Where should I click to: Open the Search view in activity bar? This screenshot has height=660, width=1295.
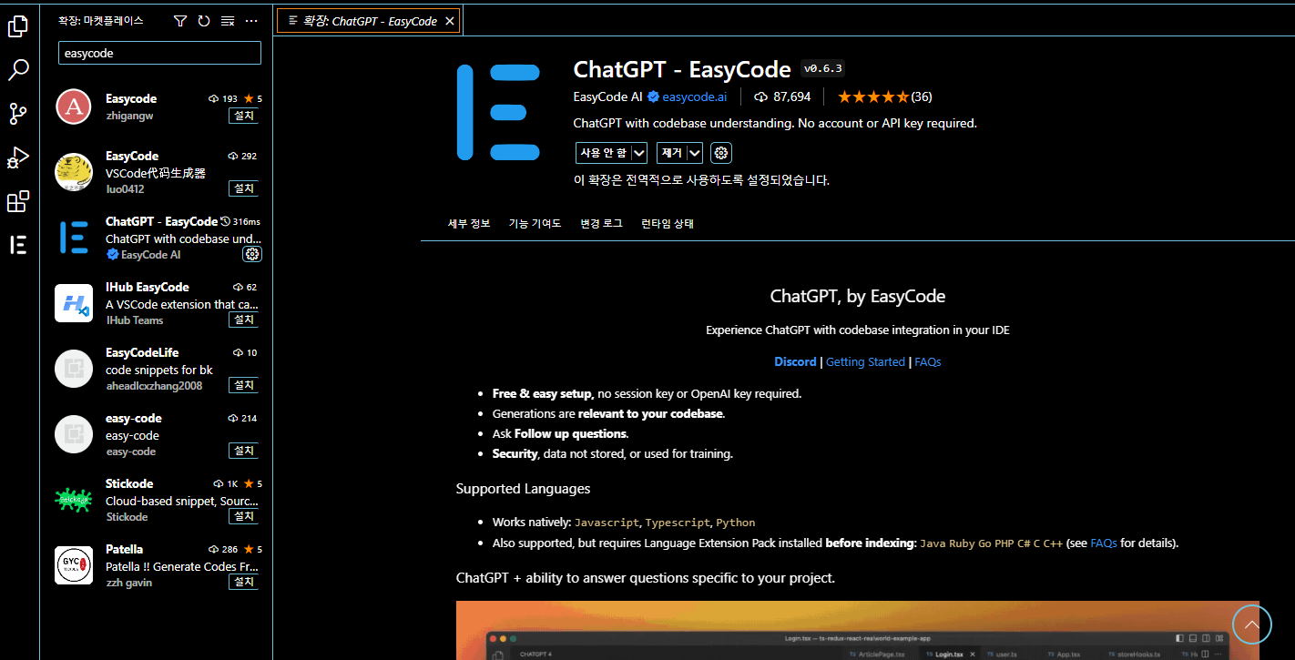click(18, 70)
